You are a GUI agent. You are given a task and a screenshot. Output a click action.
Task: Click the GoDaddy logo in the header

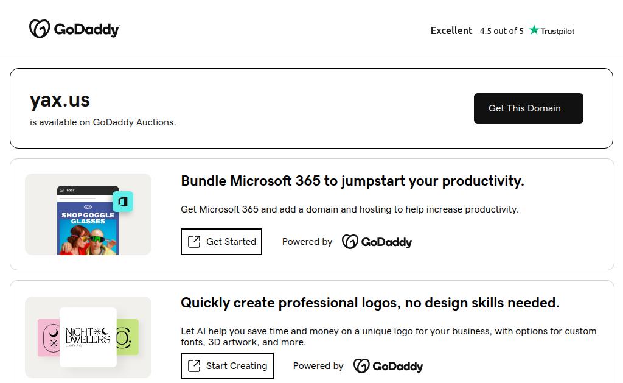[x=74, y=29]
